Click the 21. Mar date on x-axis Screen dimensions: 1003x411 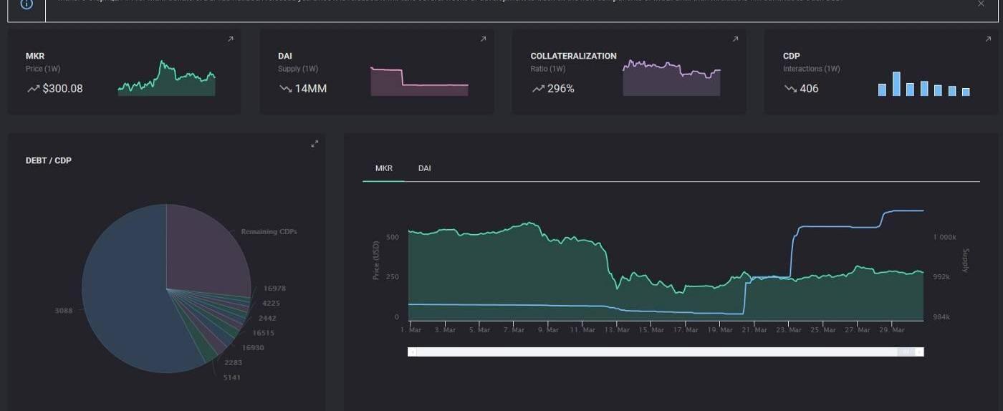[x=755, y=330]
